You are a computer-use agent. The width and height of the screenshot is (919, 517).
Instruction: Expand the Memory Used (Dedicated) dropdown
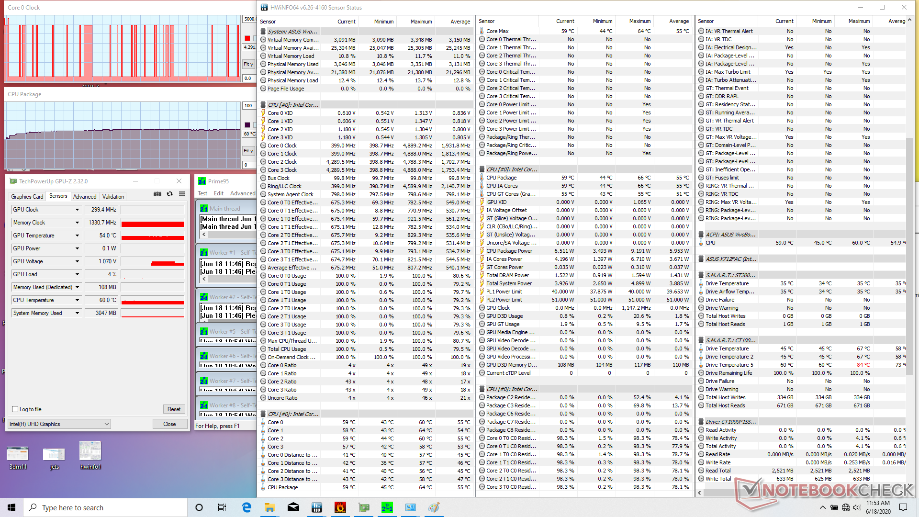click(x=77, y=287)
